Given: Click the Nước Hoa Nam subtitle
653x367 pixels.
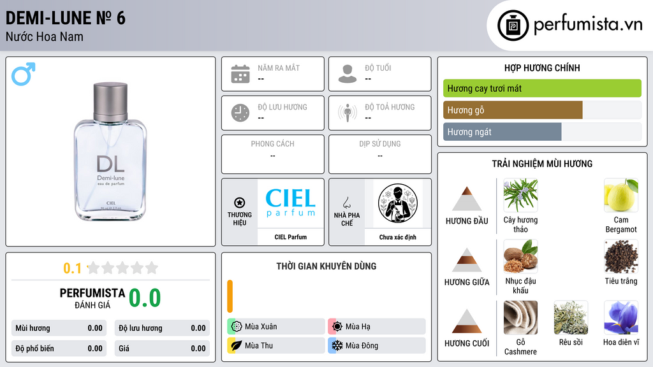Looking at the screenshot, I should (x=45, y=36).
